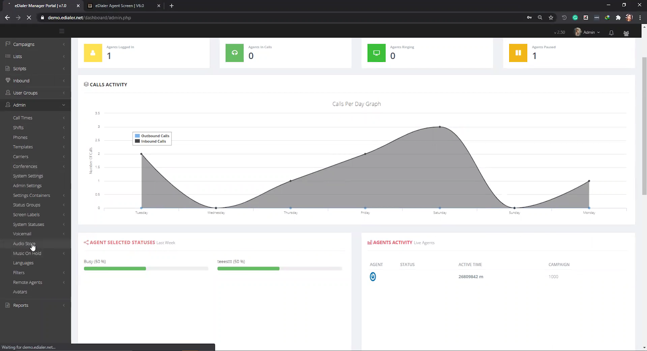Switch to eDialer Agent Screen tab
647x351 pixels.
pyautogui.click(x=119, y=6)
